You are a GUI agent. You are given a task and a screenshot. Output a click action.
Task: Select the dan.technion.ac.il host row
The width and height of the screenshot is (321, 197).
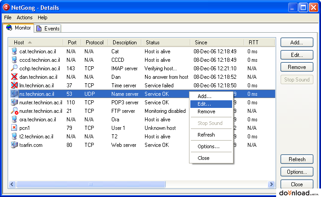(x=142, y=77)
